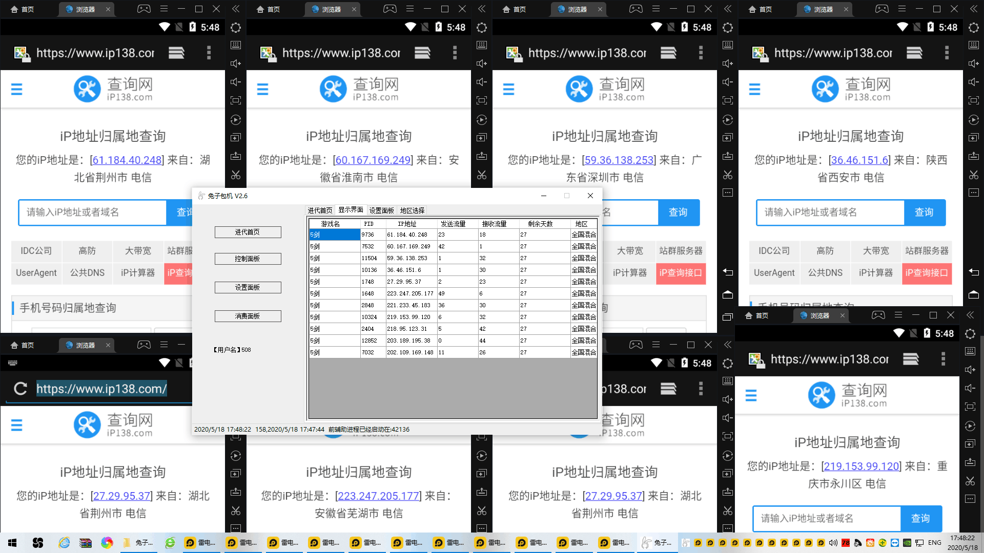Screen dimensions: 984x553
Task: Click volume down icon in the 36.46.151.6 window sidebar
Action: click(974, 82)
